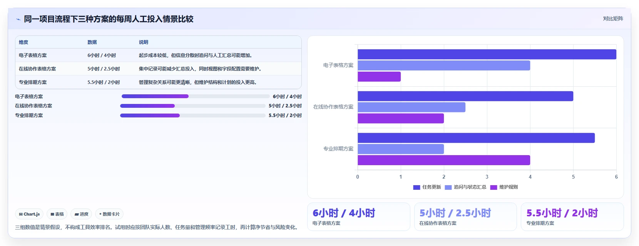Click the 专业排期方案 维护规则 chart bar
The height and width of the screenshot is (246, 639).
pos(444,160)
